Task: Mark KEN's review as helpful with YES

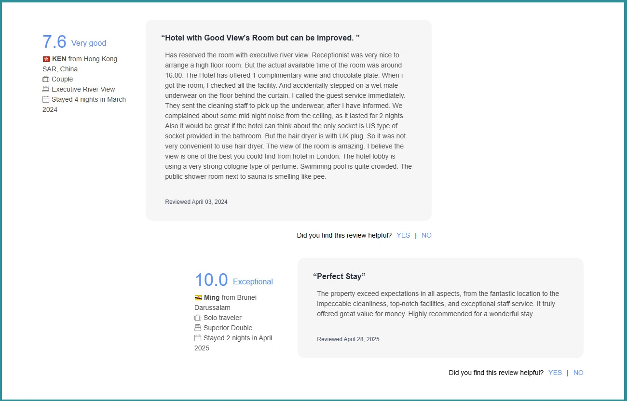Action: [403, 235]
